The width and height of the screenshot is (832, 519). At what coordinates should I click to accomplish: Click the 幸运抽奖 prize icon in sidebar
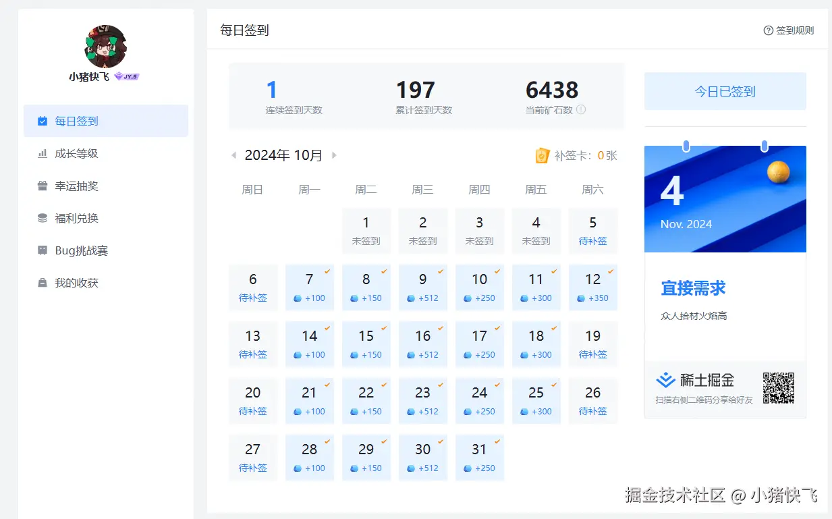42,186
